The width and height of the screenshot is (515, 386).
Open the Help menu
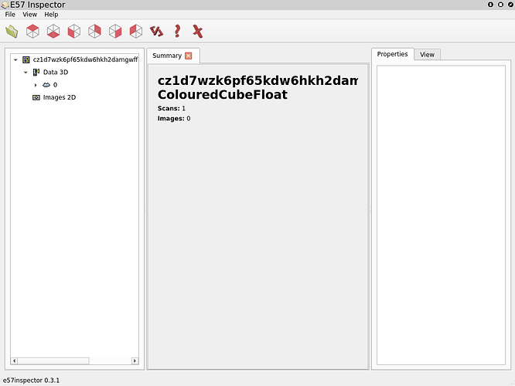coord(51,15)
